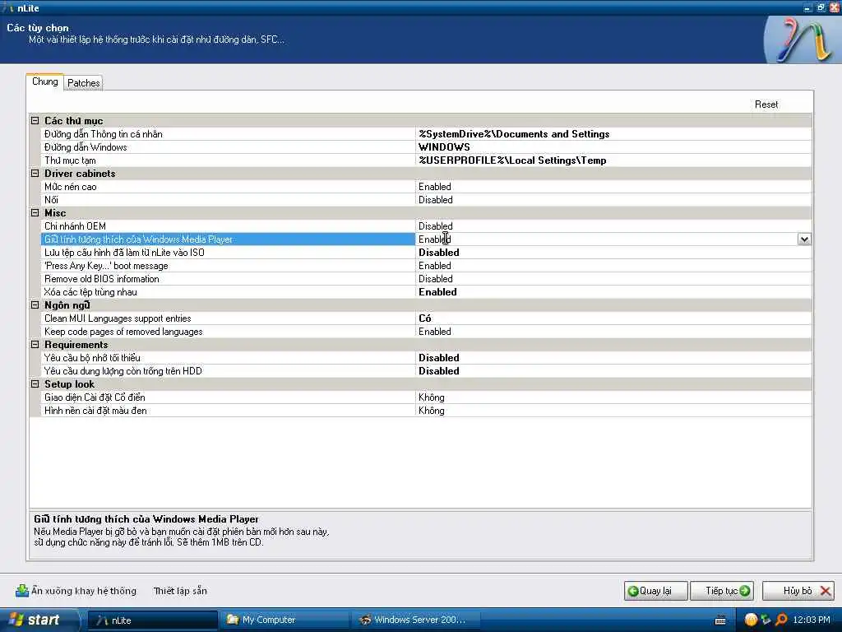Collapse the Setup look group
Image resolution: width=842 pixels, height=632 pixels.
coord(35,384)
